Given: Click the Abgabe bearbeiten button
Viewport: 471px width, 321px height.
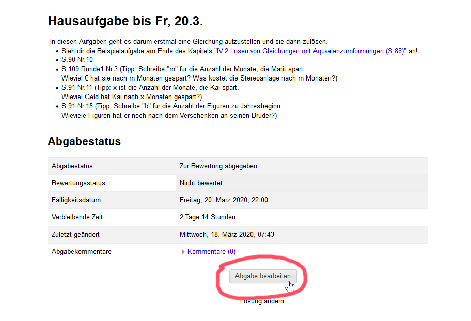Looking at the screenshot, I should 263,276.
